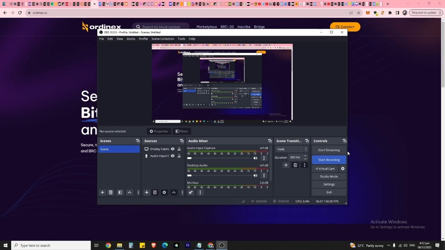This screenshot has width=445, height=250.
Task: Add a new source with the plus icon
Action: (147, 192)
